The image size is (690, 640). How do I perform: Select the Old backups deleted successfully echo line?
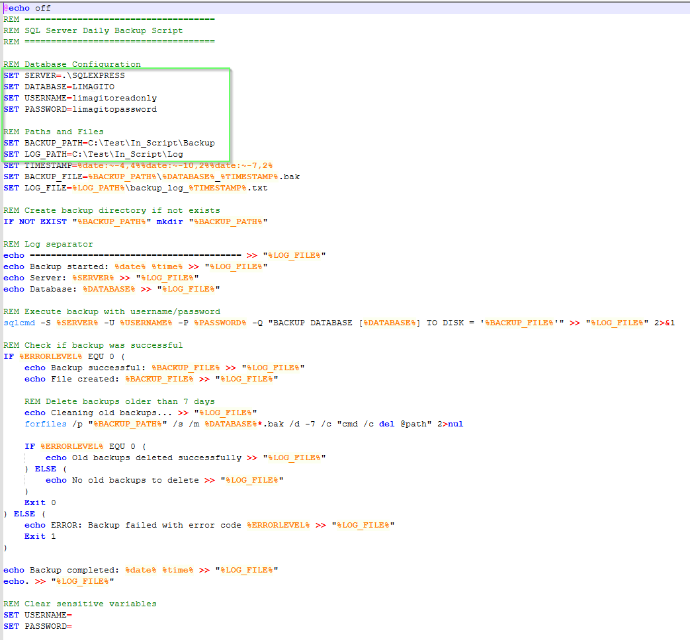click(152, 457)
